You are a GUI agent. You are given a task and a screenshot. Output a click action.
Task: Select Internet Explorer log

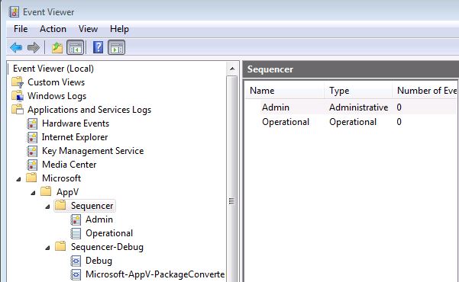coord(75,137)
